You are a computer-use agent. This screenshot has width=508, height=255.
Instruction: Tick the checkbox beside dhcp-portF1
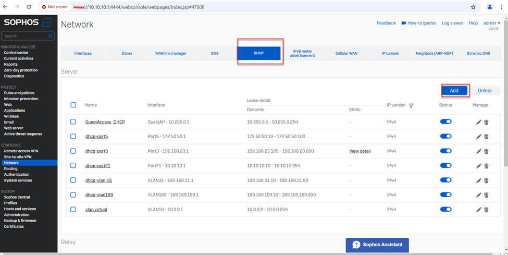73,166
